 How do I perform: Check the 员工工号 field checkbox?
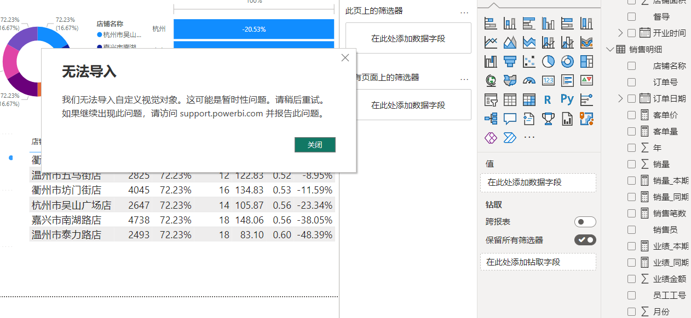click(631, 295)
